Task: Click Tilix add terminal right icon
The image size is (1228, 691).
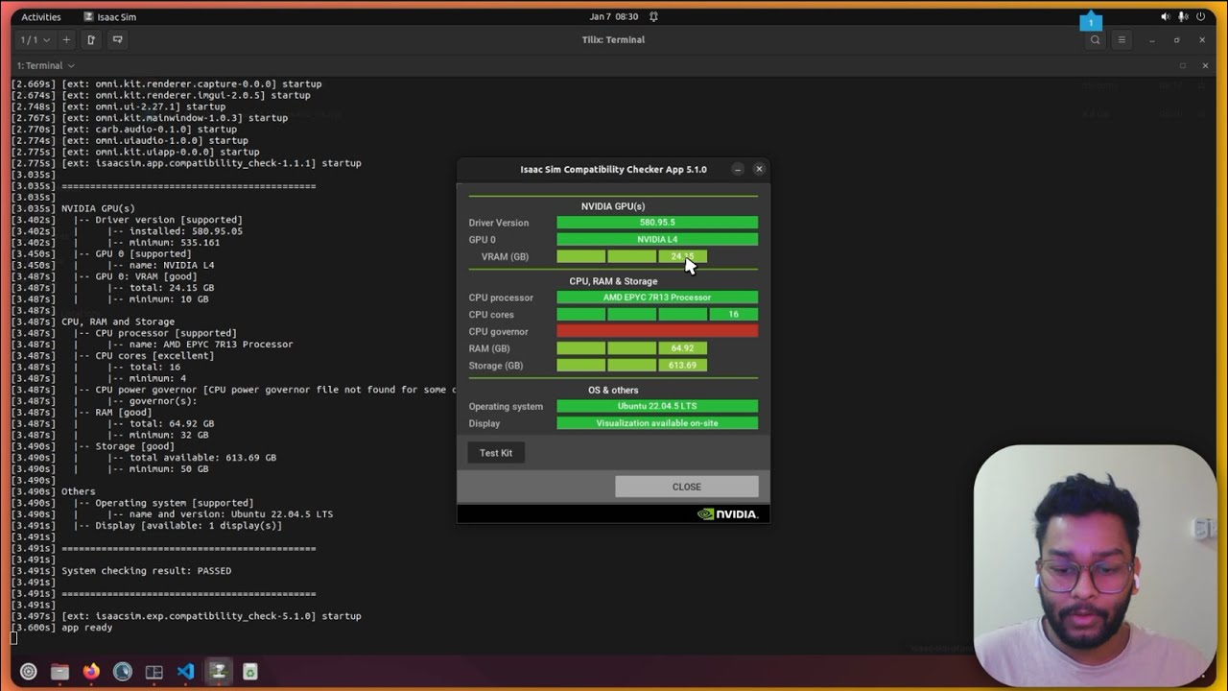Action: [x=91, y=39]
